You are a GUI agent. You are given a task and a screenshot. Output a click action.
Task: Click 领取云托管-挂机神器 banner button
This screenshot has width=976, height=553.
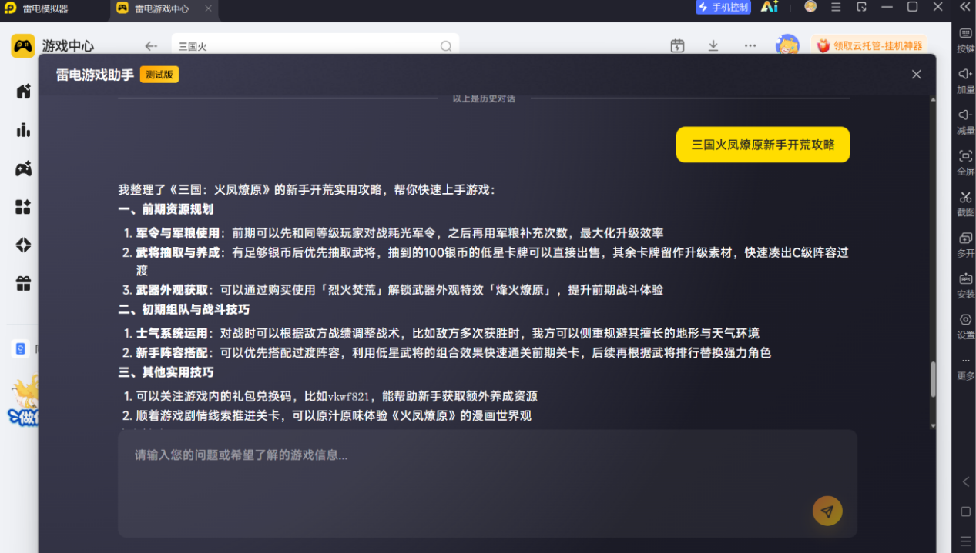click(869, 45)
